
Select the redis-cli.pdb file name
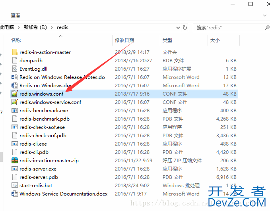pos(34,152)
